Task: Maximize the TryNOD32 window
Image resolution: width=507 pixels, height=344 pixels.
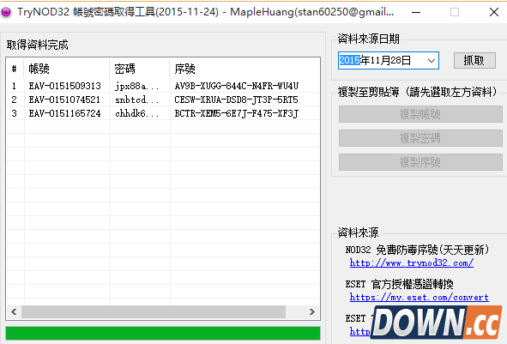Action: [x=455, y=12]
